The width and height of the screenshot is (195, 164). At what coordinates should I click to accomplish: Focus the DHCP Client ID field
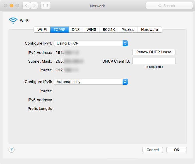click(x=154, y=61)
